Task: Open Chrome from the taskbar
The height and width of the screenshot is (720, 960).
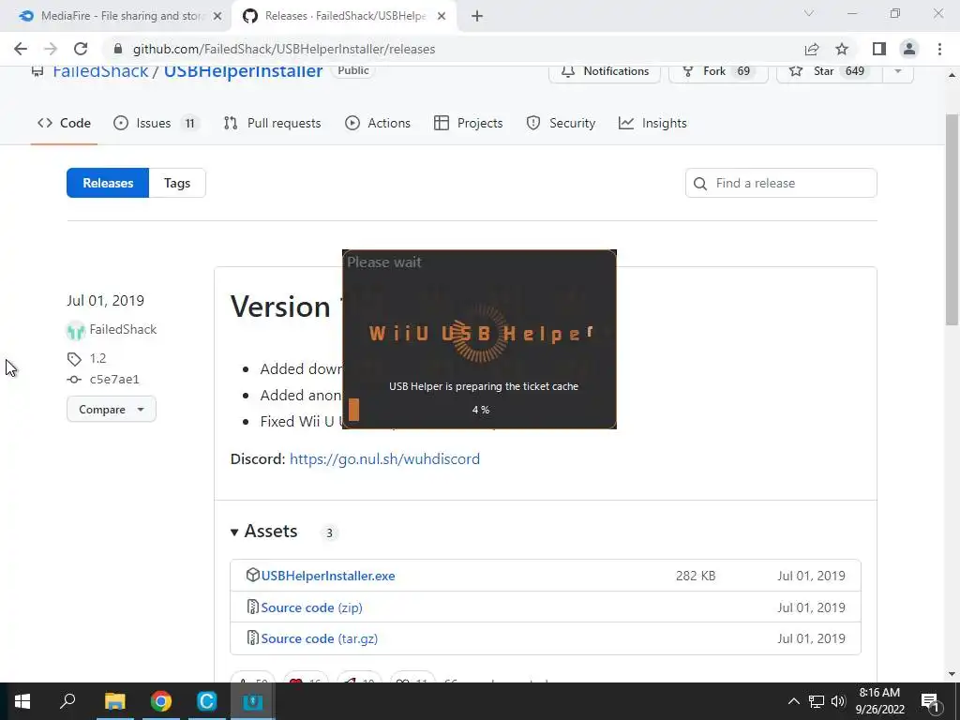Action: click(161, 701)
